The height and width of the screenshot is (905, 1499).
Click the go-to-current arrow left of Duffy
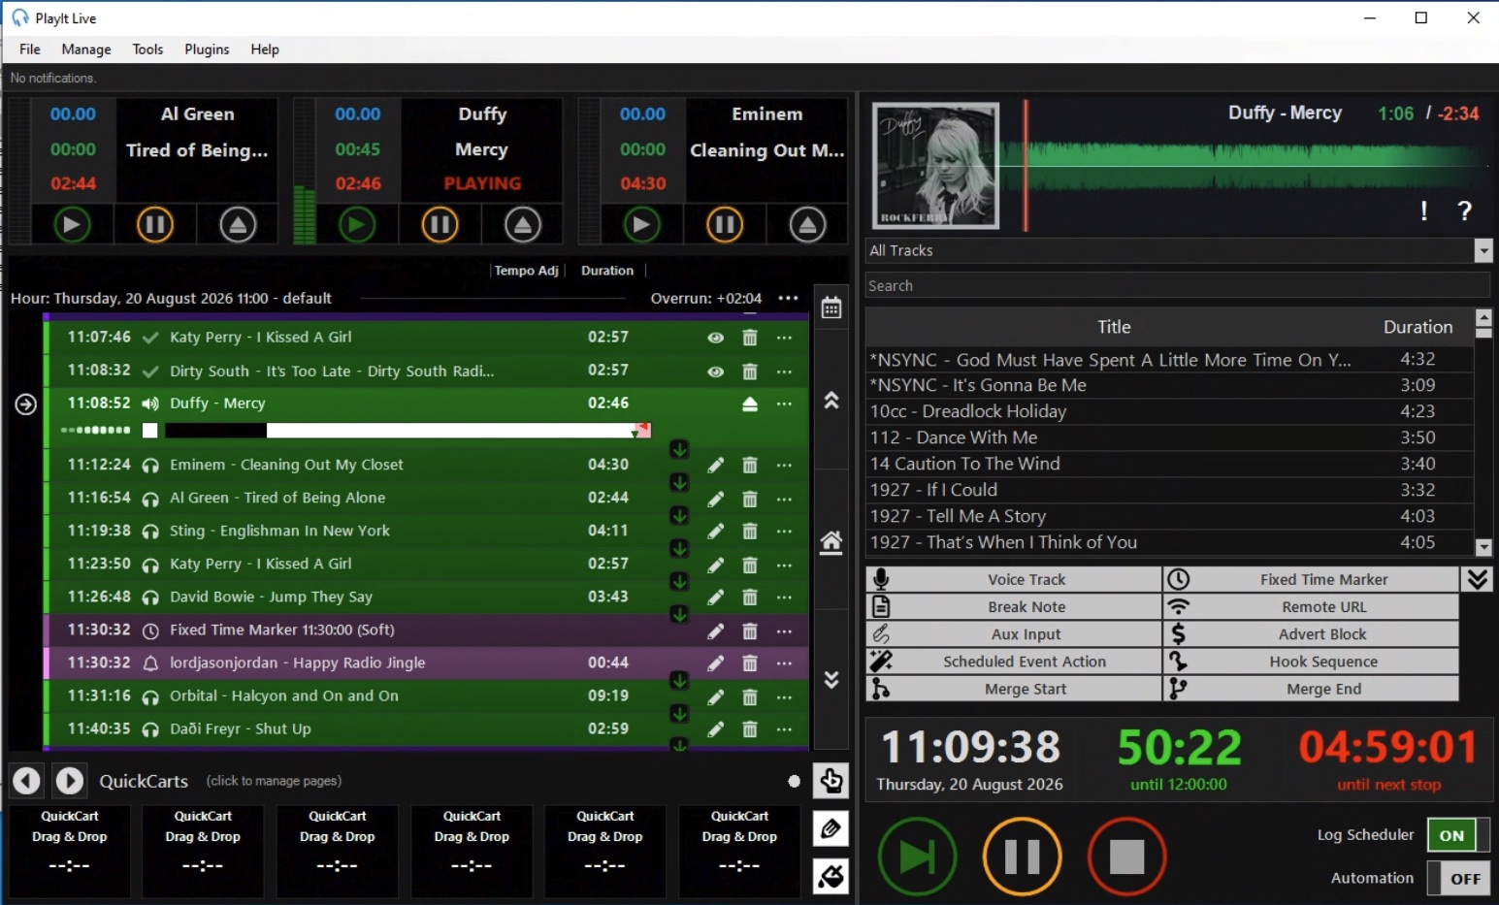coord(26,404)
